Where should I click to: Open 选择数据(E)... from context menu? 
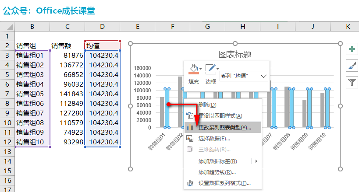(x=223, y=139)
